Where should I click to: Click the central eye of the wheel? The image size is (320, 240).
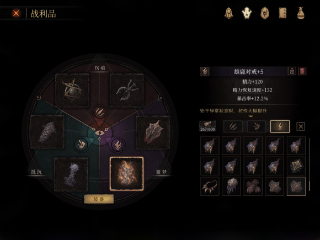coord(99,133)
